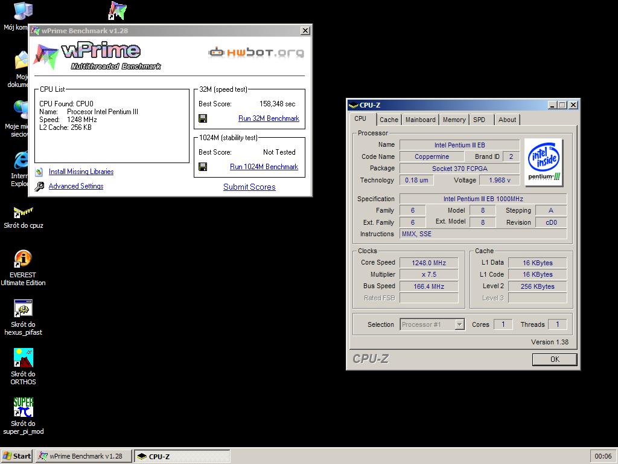The height and width of the screenshot is (464, 618).
Task: Open the Mainboard tab in CPU-Z
Action: click(421, 120)
